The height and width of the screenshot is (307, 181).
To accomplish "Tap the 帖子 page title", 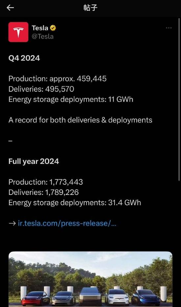I will point(90,8).
